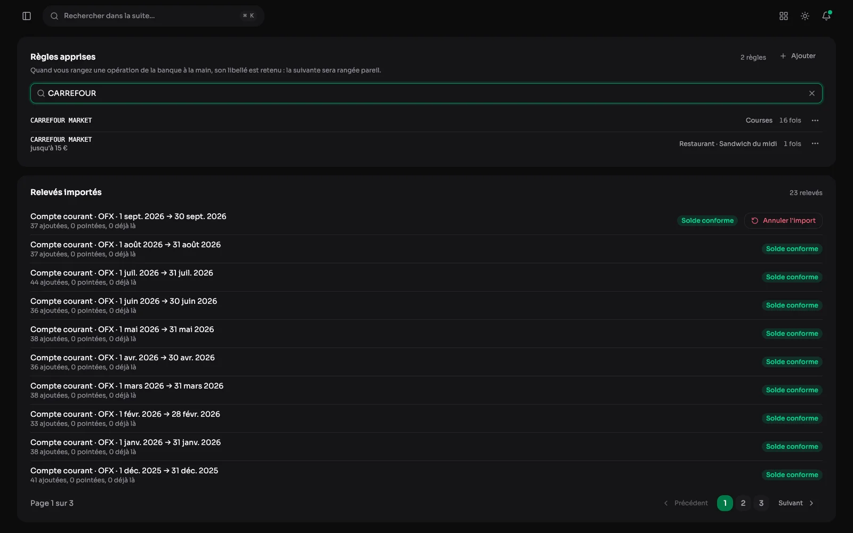This screenshot has width=853, height=533.
Task: Clear the CARREFOUR search with the X
Action: 812,93
